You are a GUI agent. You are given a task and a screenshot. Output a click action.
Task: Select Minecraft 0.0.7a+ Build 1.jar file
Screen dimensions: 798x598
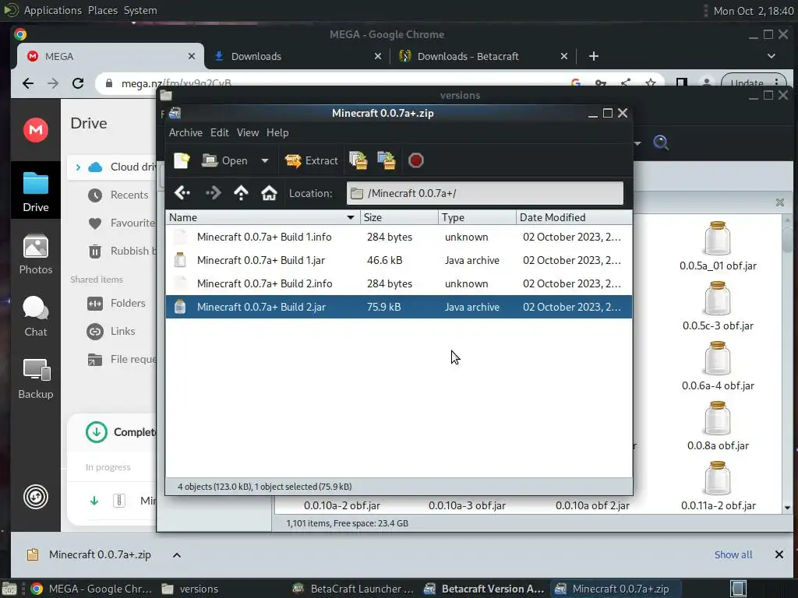pos(399,260)
